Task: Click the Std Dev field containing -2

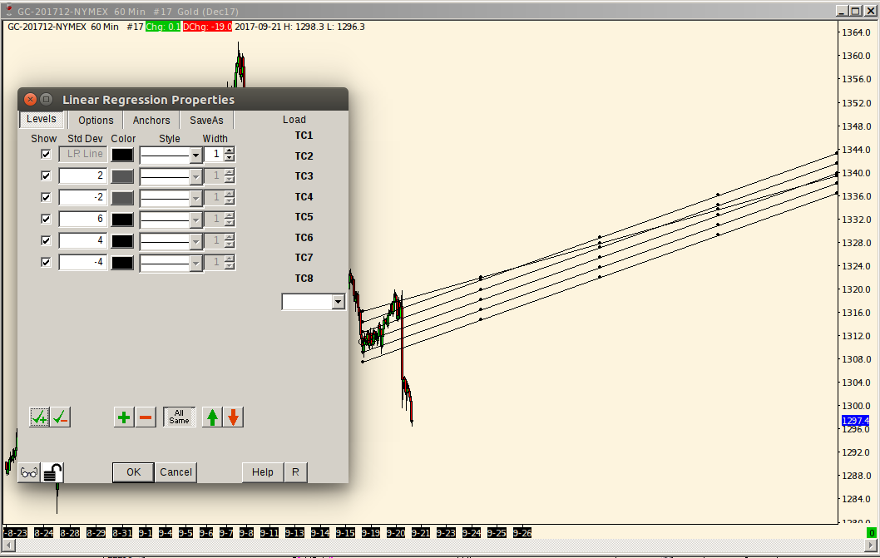Action: pos(83,198)
